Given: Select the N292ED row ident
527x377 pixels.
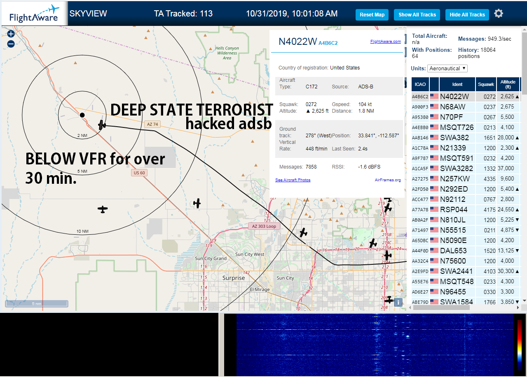Looking at the screenshot, I should coord(454,189).
